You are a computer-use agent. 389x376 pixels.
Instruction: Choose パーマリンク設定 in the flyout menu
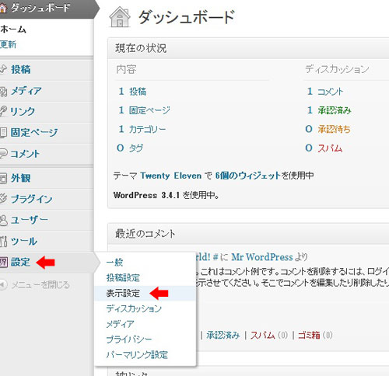coord(137,354)
